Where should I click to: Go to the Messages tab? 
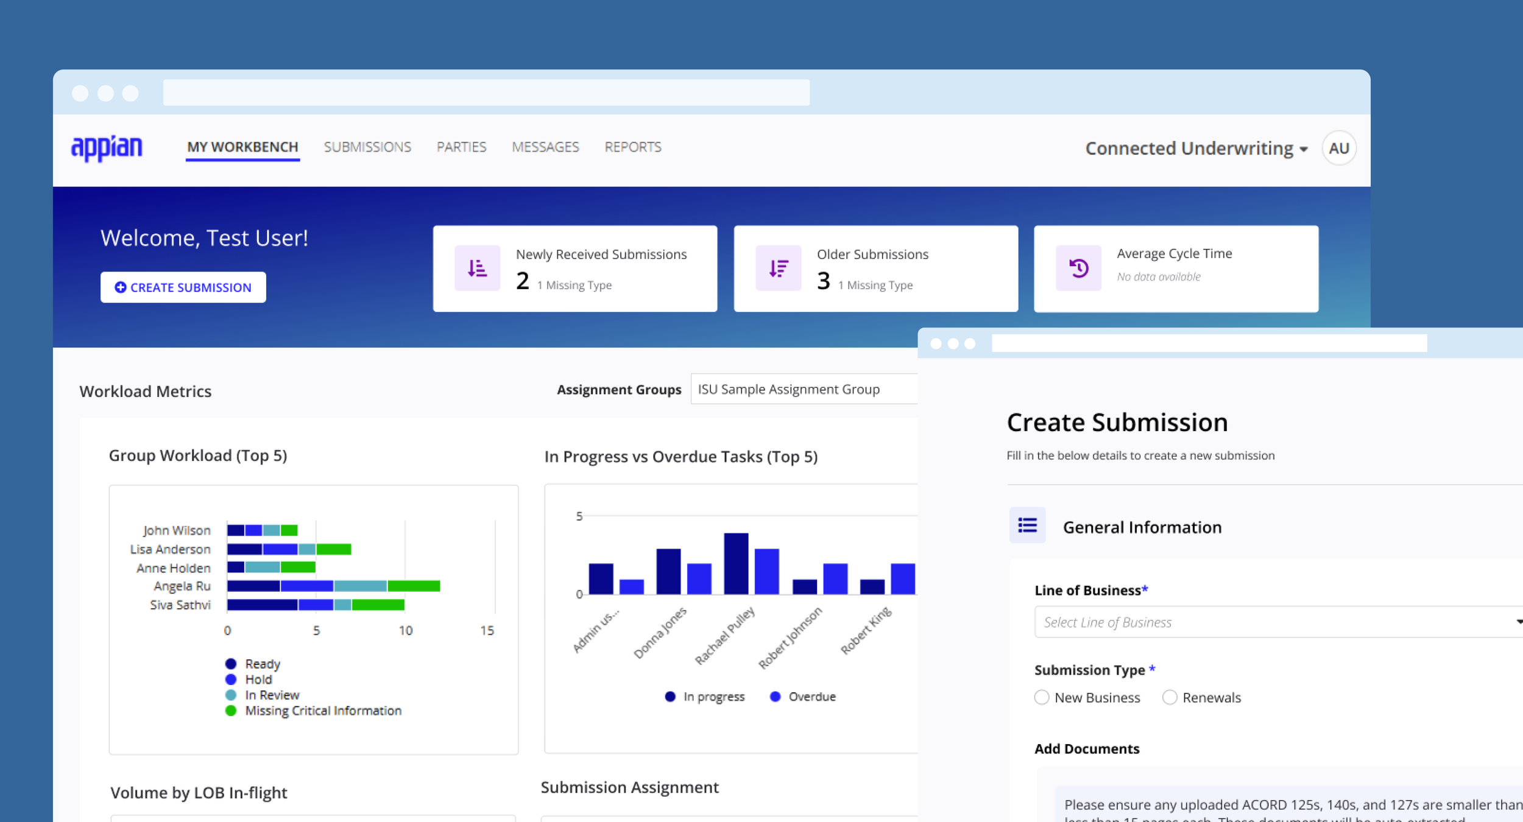pyautogui.click(x=545, y=147)
